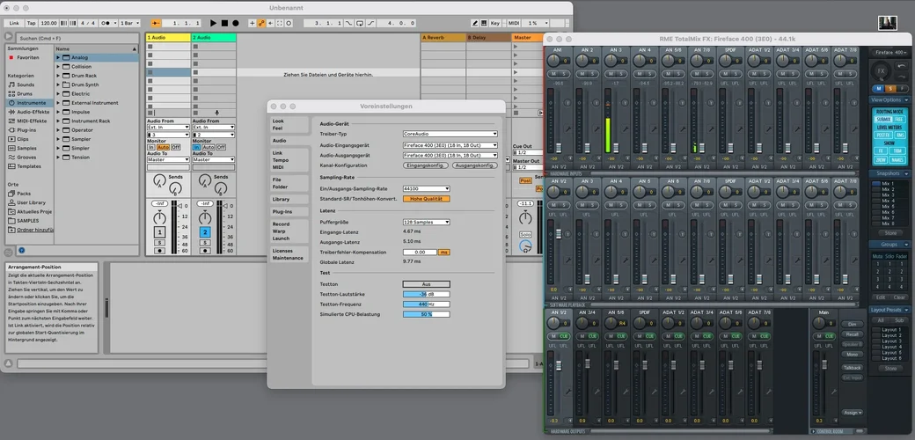
Task: Click the Ausgangskonfig. button
Action: tap(474, 165)
